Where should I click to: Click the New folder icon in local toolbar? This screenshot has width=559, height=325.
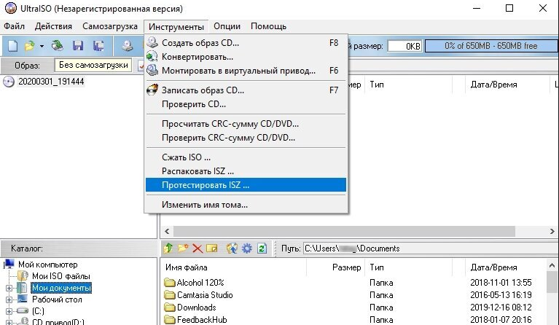point(183,248)
